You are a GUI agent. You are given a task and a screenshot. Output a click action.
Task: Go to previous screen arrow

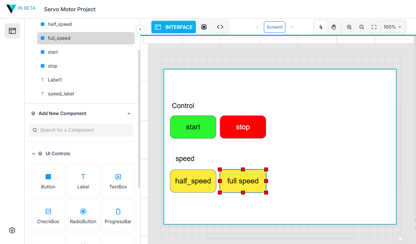[258, 27]
